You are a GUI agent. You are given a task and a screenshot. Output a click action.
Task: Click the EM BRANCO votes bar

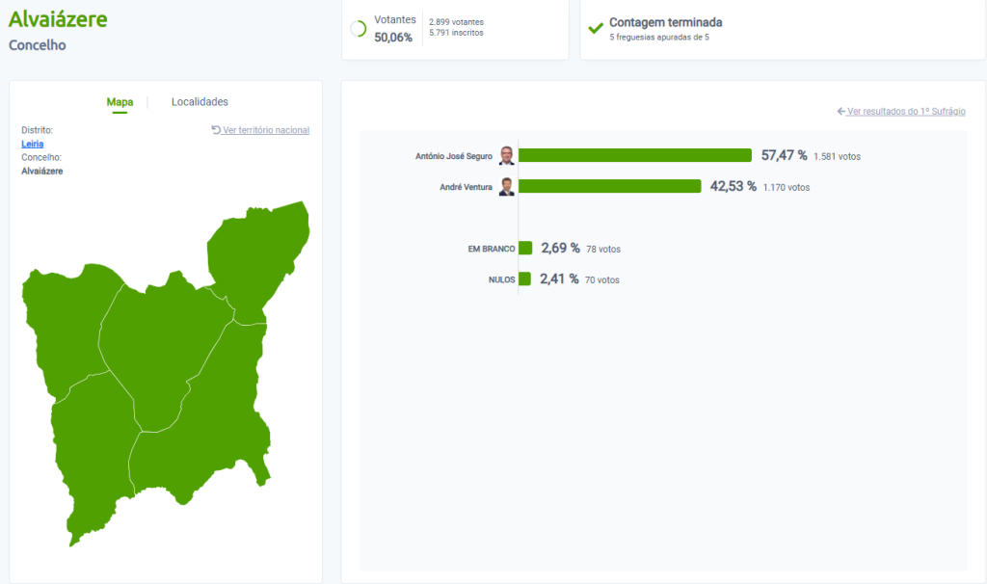[x=525, y=248]
